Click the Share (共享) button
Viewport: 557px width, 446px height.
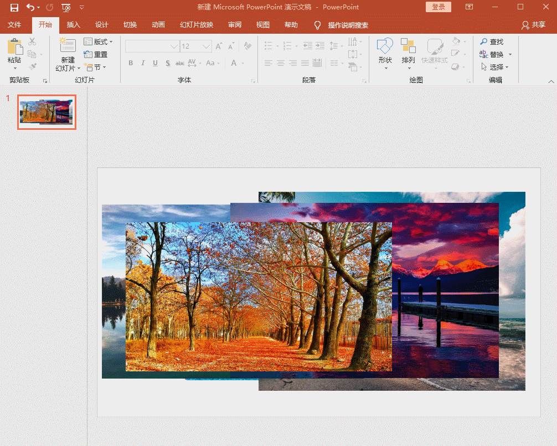[x=533, y=25]
